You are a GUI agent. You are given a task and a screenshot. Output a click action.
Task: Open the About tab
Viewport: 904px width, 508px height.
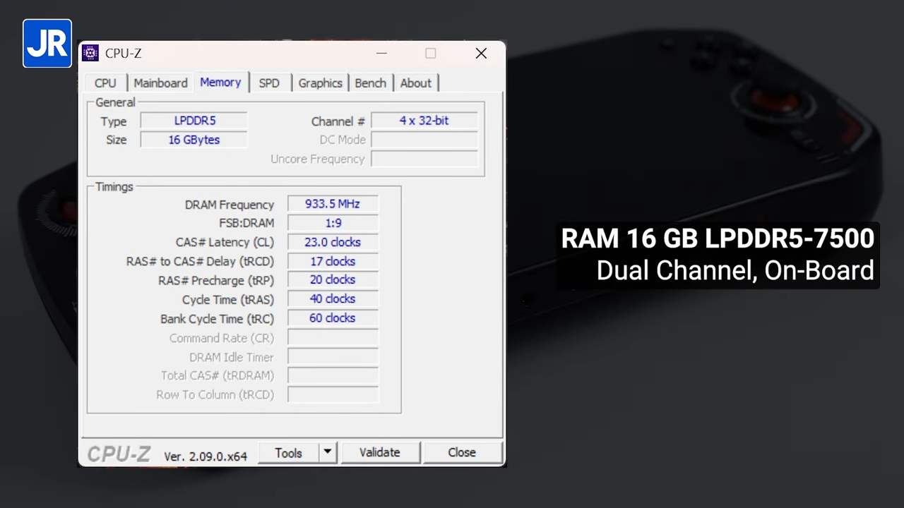[x=415, y=83]
